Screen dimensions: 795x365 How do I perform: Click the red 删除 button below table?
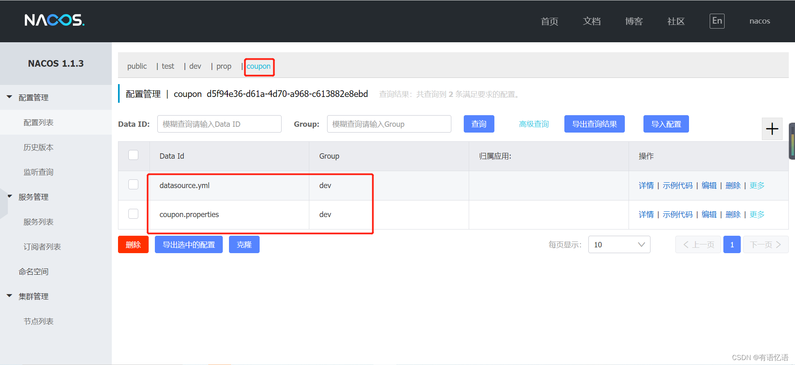[x=133, y=244]
